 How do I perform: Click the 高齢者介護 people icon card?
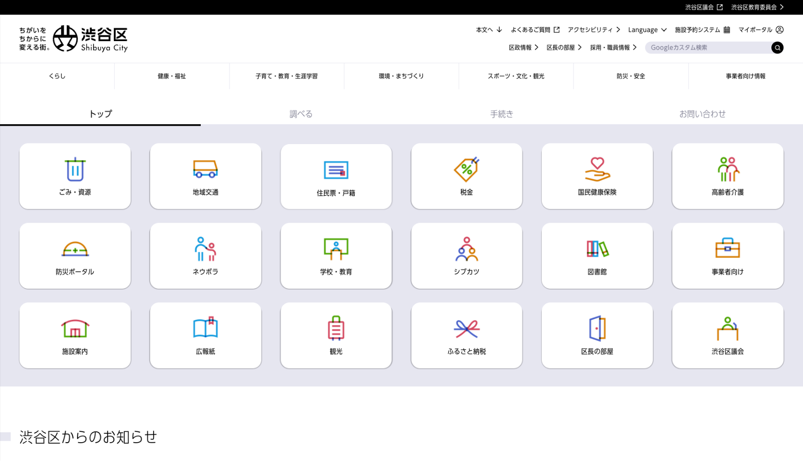click(x=728, y=176)
